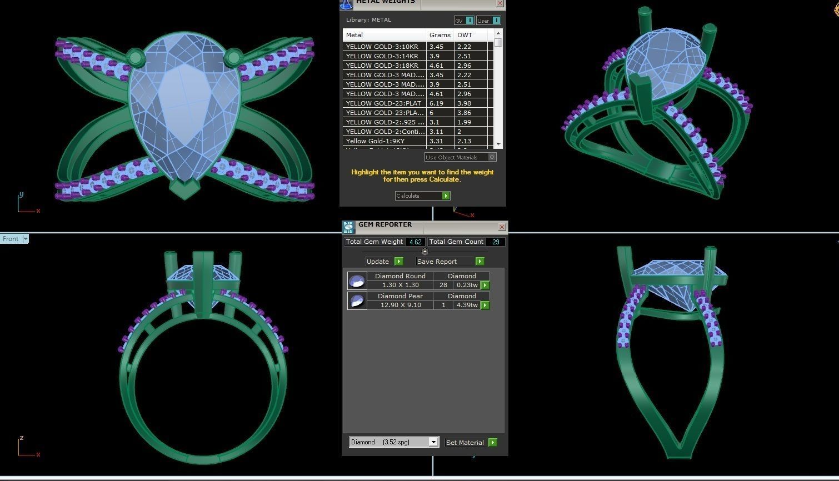Click the 12.90 X 9.10 size cell

click(400, 305)
